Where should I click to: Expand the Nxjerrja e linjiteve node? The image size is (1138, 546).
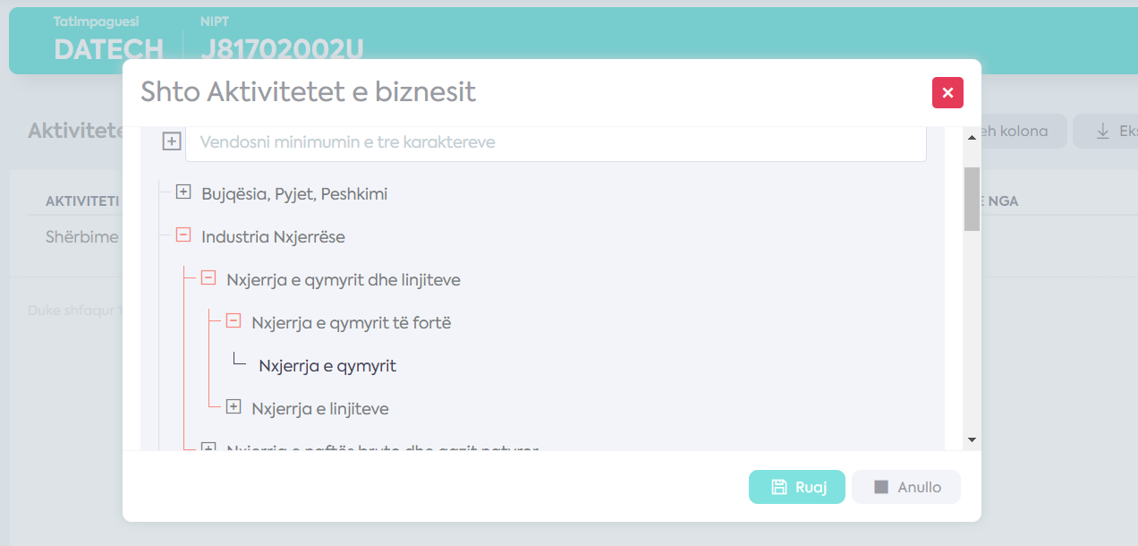(x=234, y=407)
